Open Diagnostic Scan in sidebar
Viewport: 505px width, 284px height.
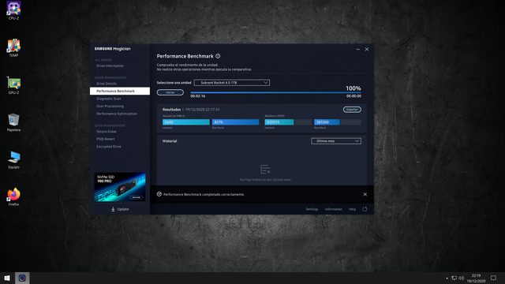point(109,99)
